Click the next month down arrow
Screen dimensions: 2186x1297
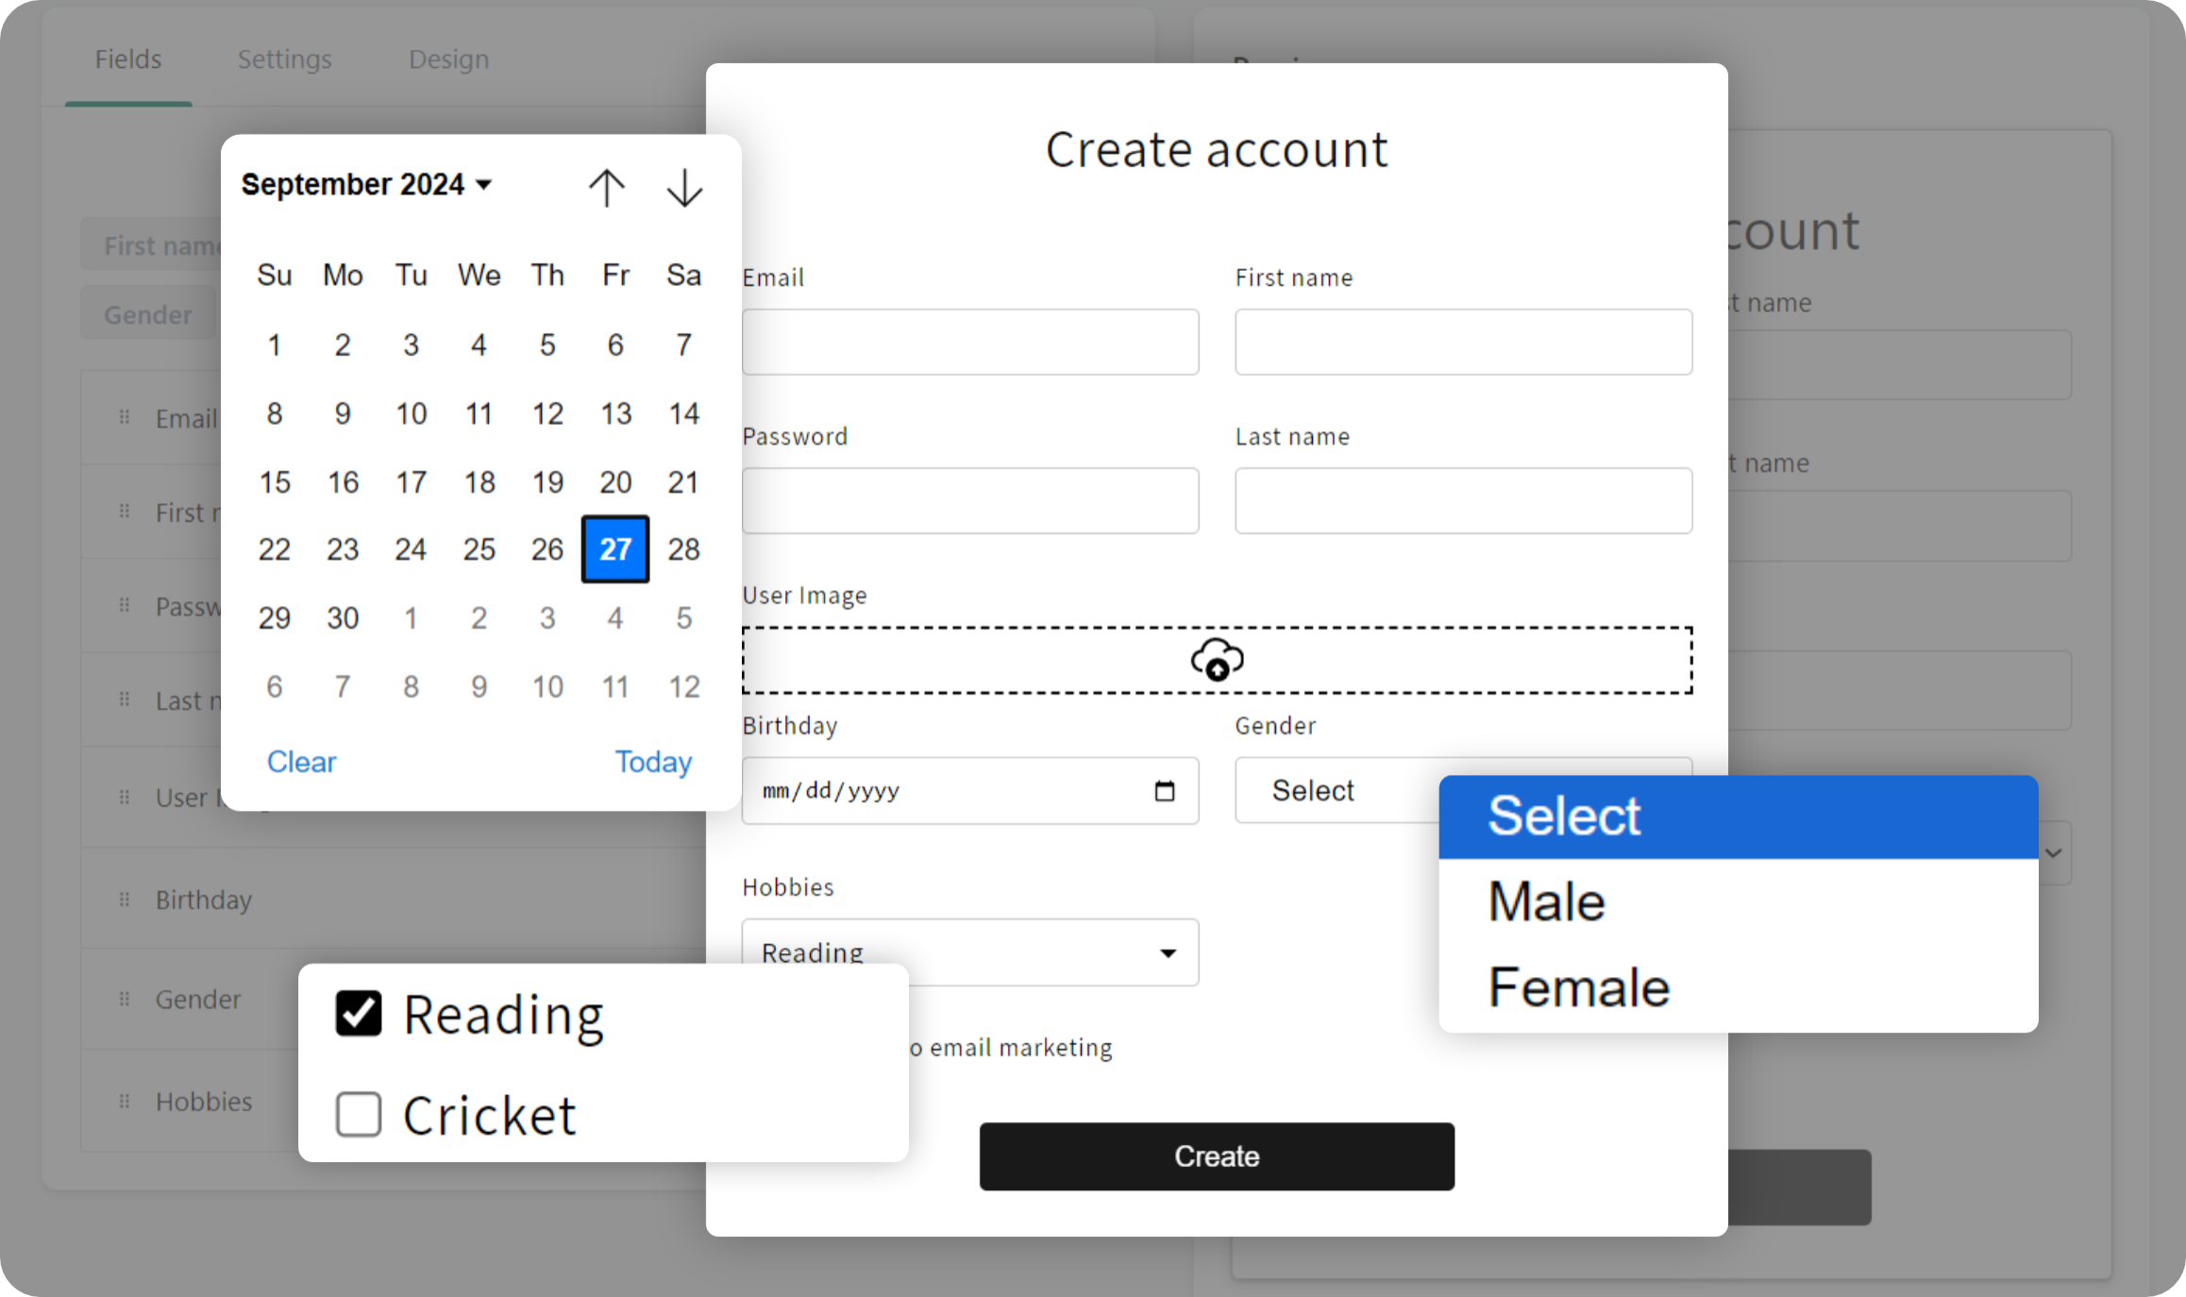(684, 187)
